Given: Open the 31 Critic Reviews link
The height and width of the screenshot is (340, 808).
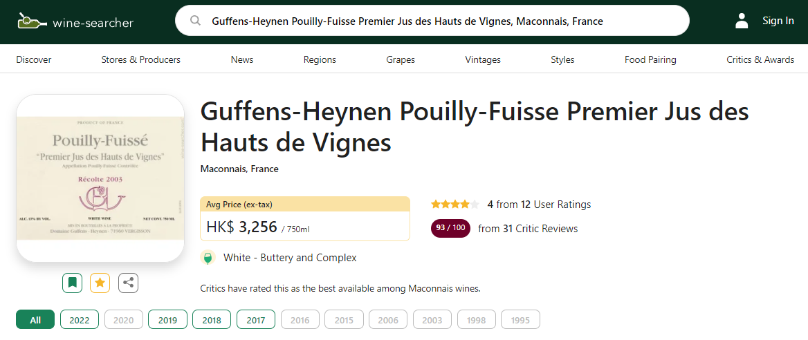Looking at the screenshot, I should pyautogui.click(x=528, y=229).
